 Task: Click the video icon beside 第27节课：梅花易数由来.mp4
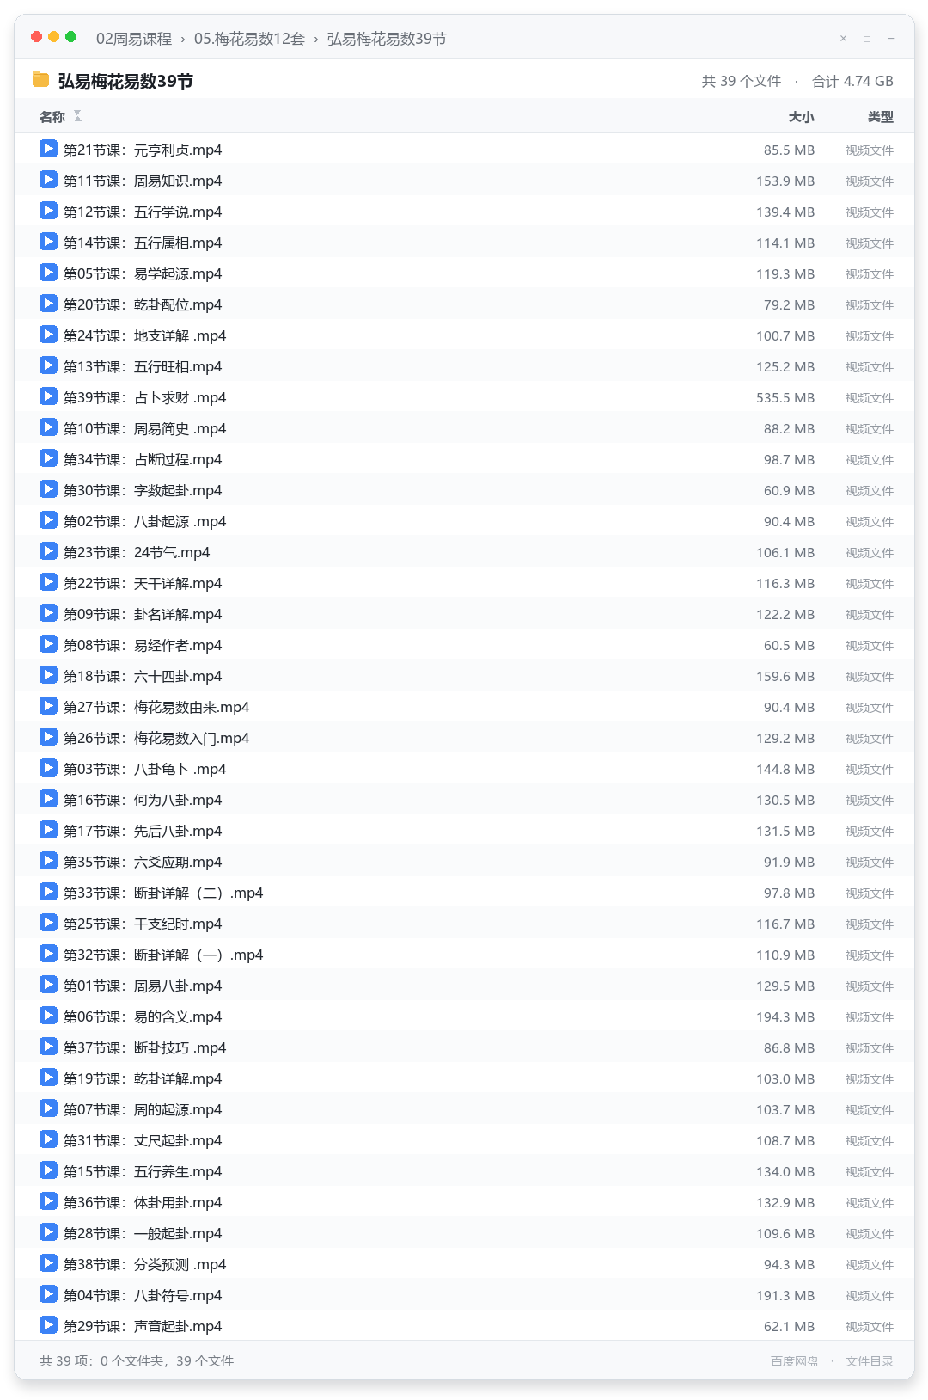pyautogui.click(x=48, y=706)
